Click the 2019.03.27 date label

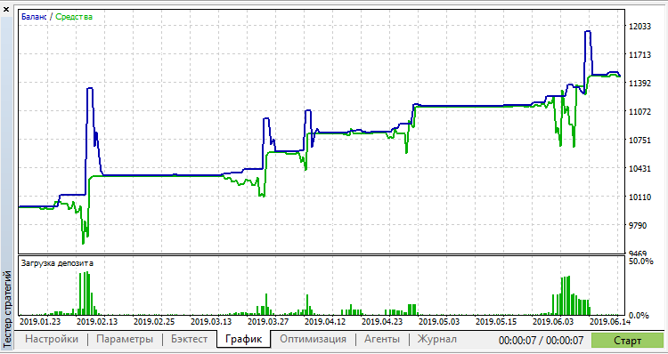point(268,321)
